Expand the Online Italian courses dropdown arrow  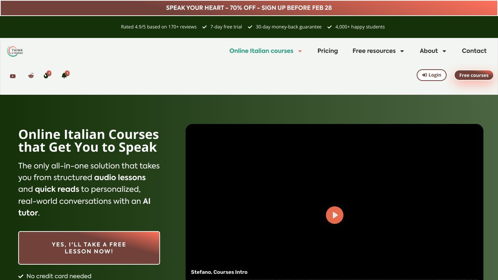[300, 51]
